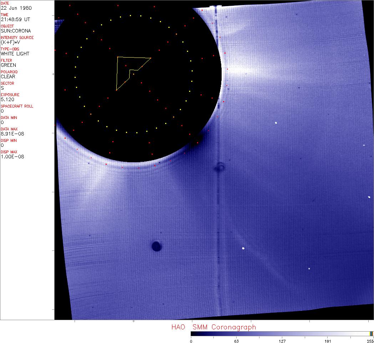Screen dimensions: 374x343
Task: Click the large dark circular blemish in corona
Action: click(156, 246)
